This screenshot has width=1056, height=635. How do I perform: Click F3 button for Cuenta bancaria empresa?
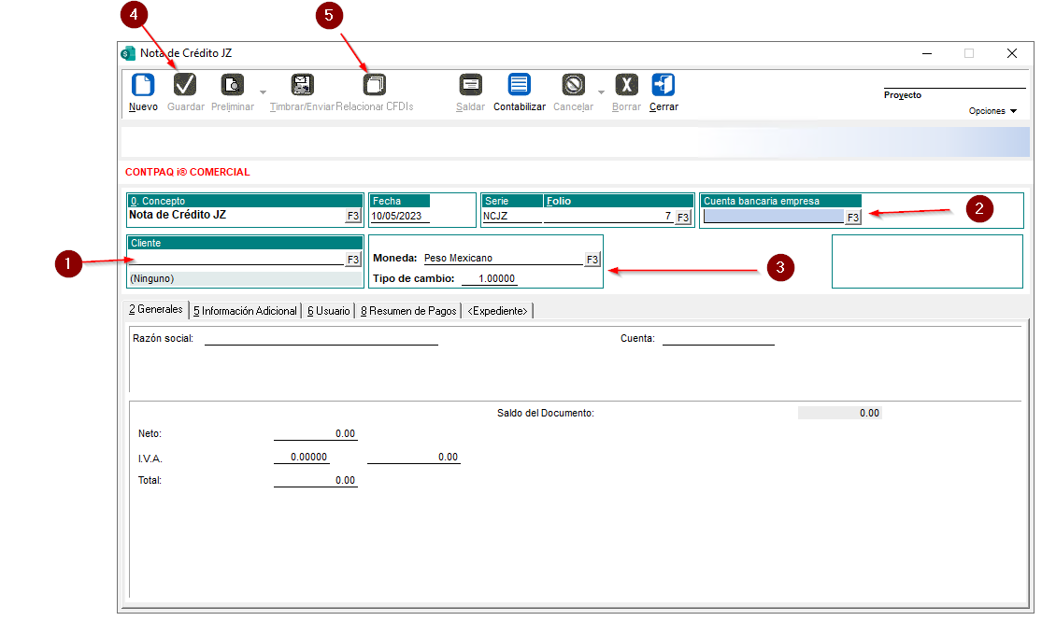point(853,218)
